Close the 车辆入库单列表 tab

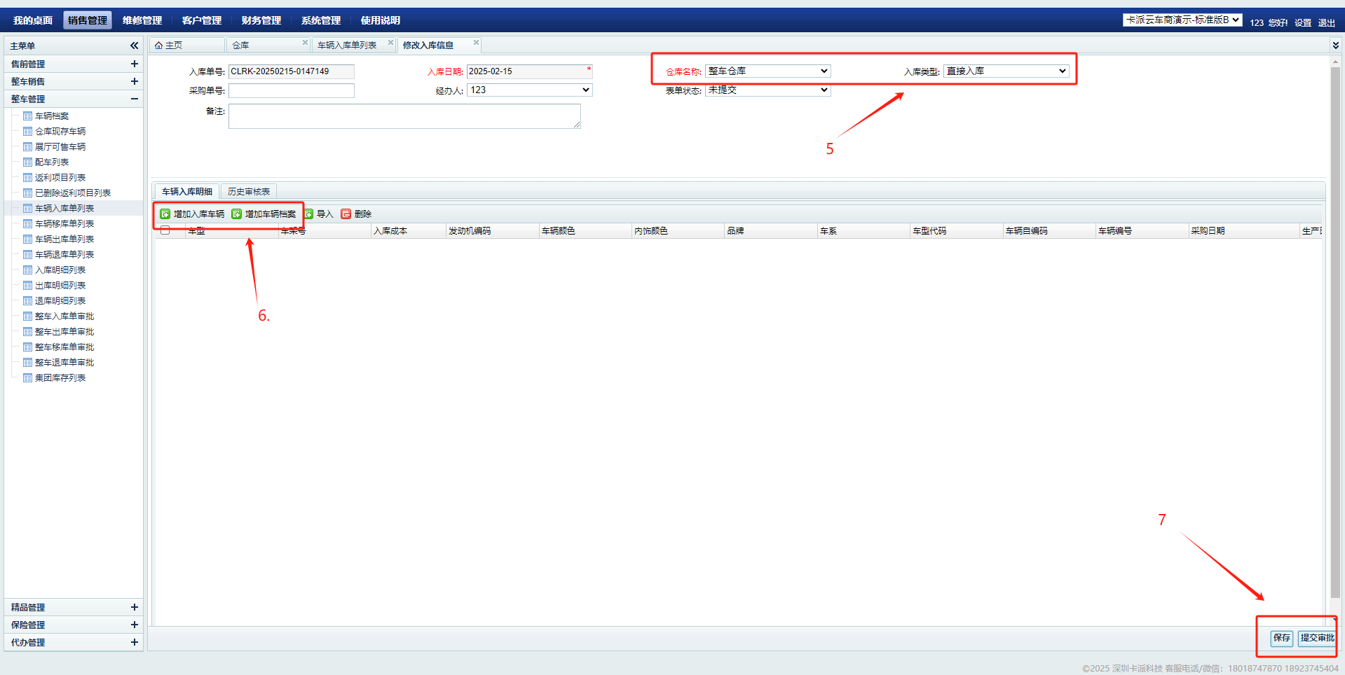click(390, 43)
